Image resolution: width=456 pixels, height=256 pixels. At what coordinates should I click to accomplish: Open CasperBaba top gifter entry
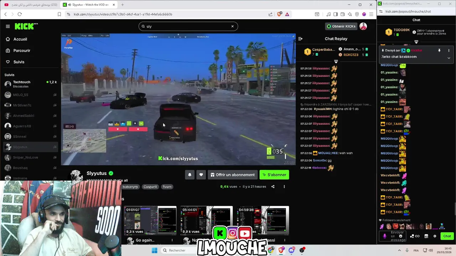point(320,52)
